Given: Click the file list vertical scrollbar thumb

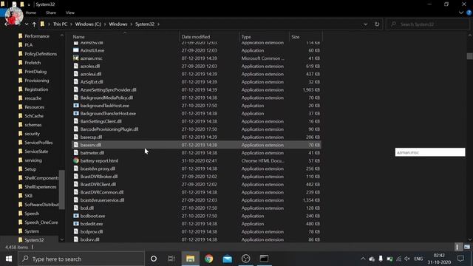Looking at the screenshot, I should pyautogui.click(x=470, y=56).
